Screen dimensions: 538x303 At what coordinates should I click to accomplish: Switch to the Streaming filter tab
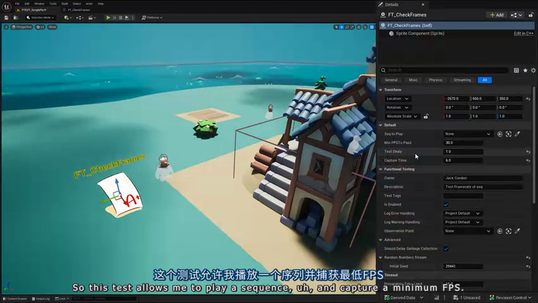point(462,80)
